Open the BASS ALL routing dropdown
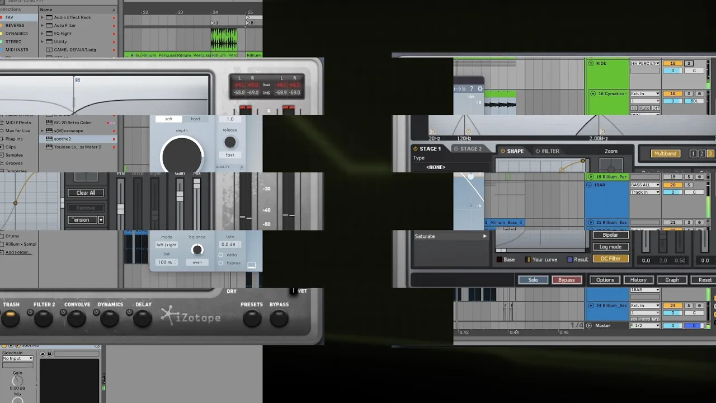 point(645,185)
